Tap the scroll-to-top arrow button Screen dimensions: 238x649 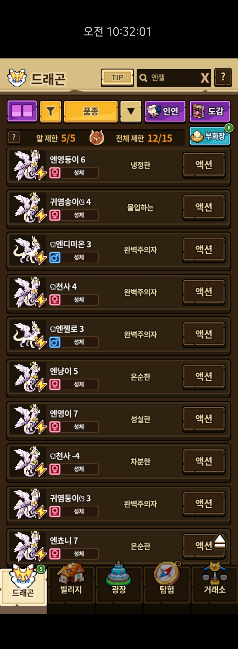220,541
